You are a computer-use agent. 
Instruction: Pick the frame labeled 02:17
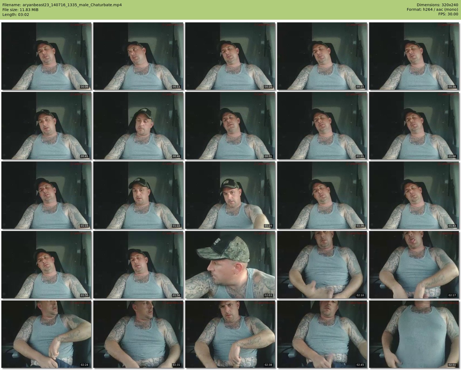point(414,265)
